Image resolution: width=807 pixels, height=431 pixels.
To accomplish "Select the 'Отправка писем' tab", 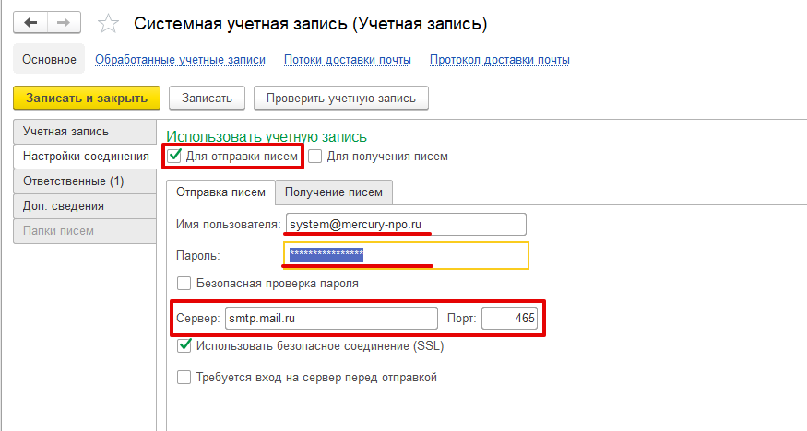I will [220, 192].
